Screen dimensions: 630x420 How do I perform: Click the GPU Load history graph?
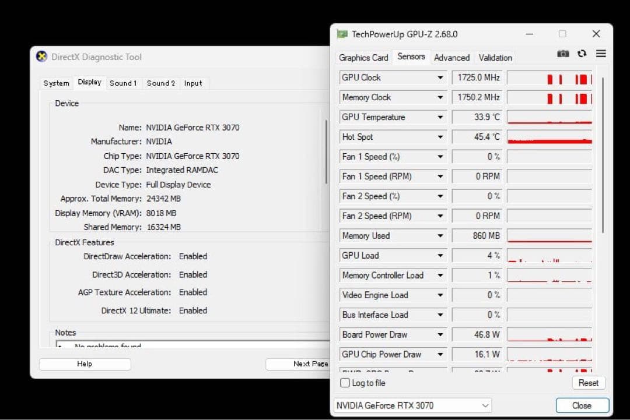[549, 256]
